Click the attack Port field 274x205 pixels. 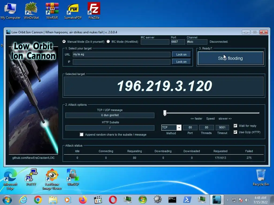click(190, 128)
